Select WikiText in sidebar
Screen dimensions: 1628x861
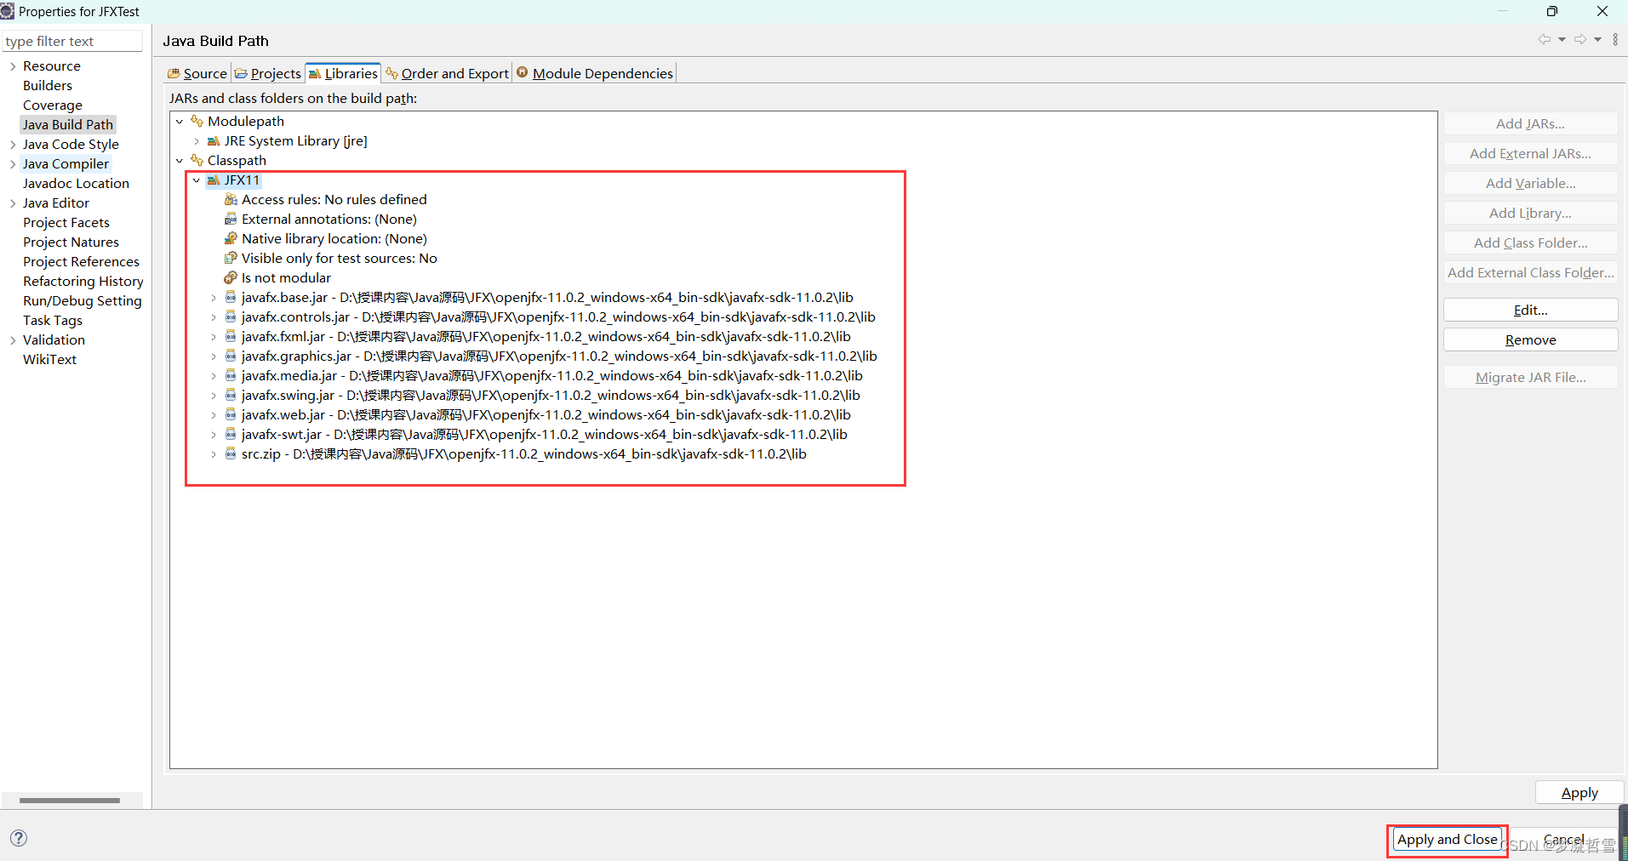click(49, 360)
